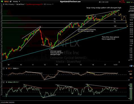The height and width of the screenshot is (104, 134).
Task: Click the icon right of NFLX symbol
Action: tap(11, 1)
